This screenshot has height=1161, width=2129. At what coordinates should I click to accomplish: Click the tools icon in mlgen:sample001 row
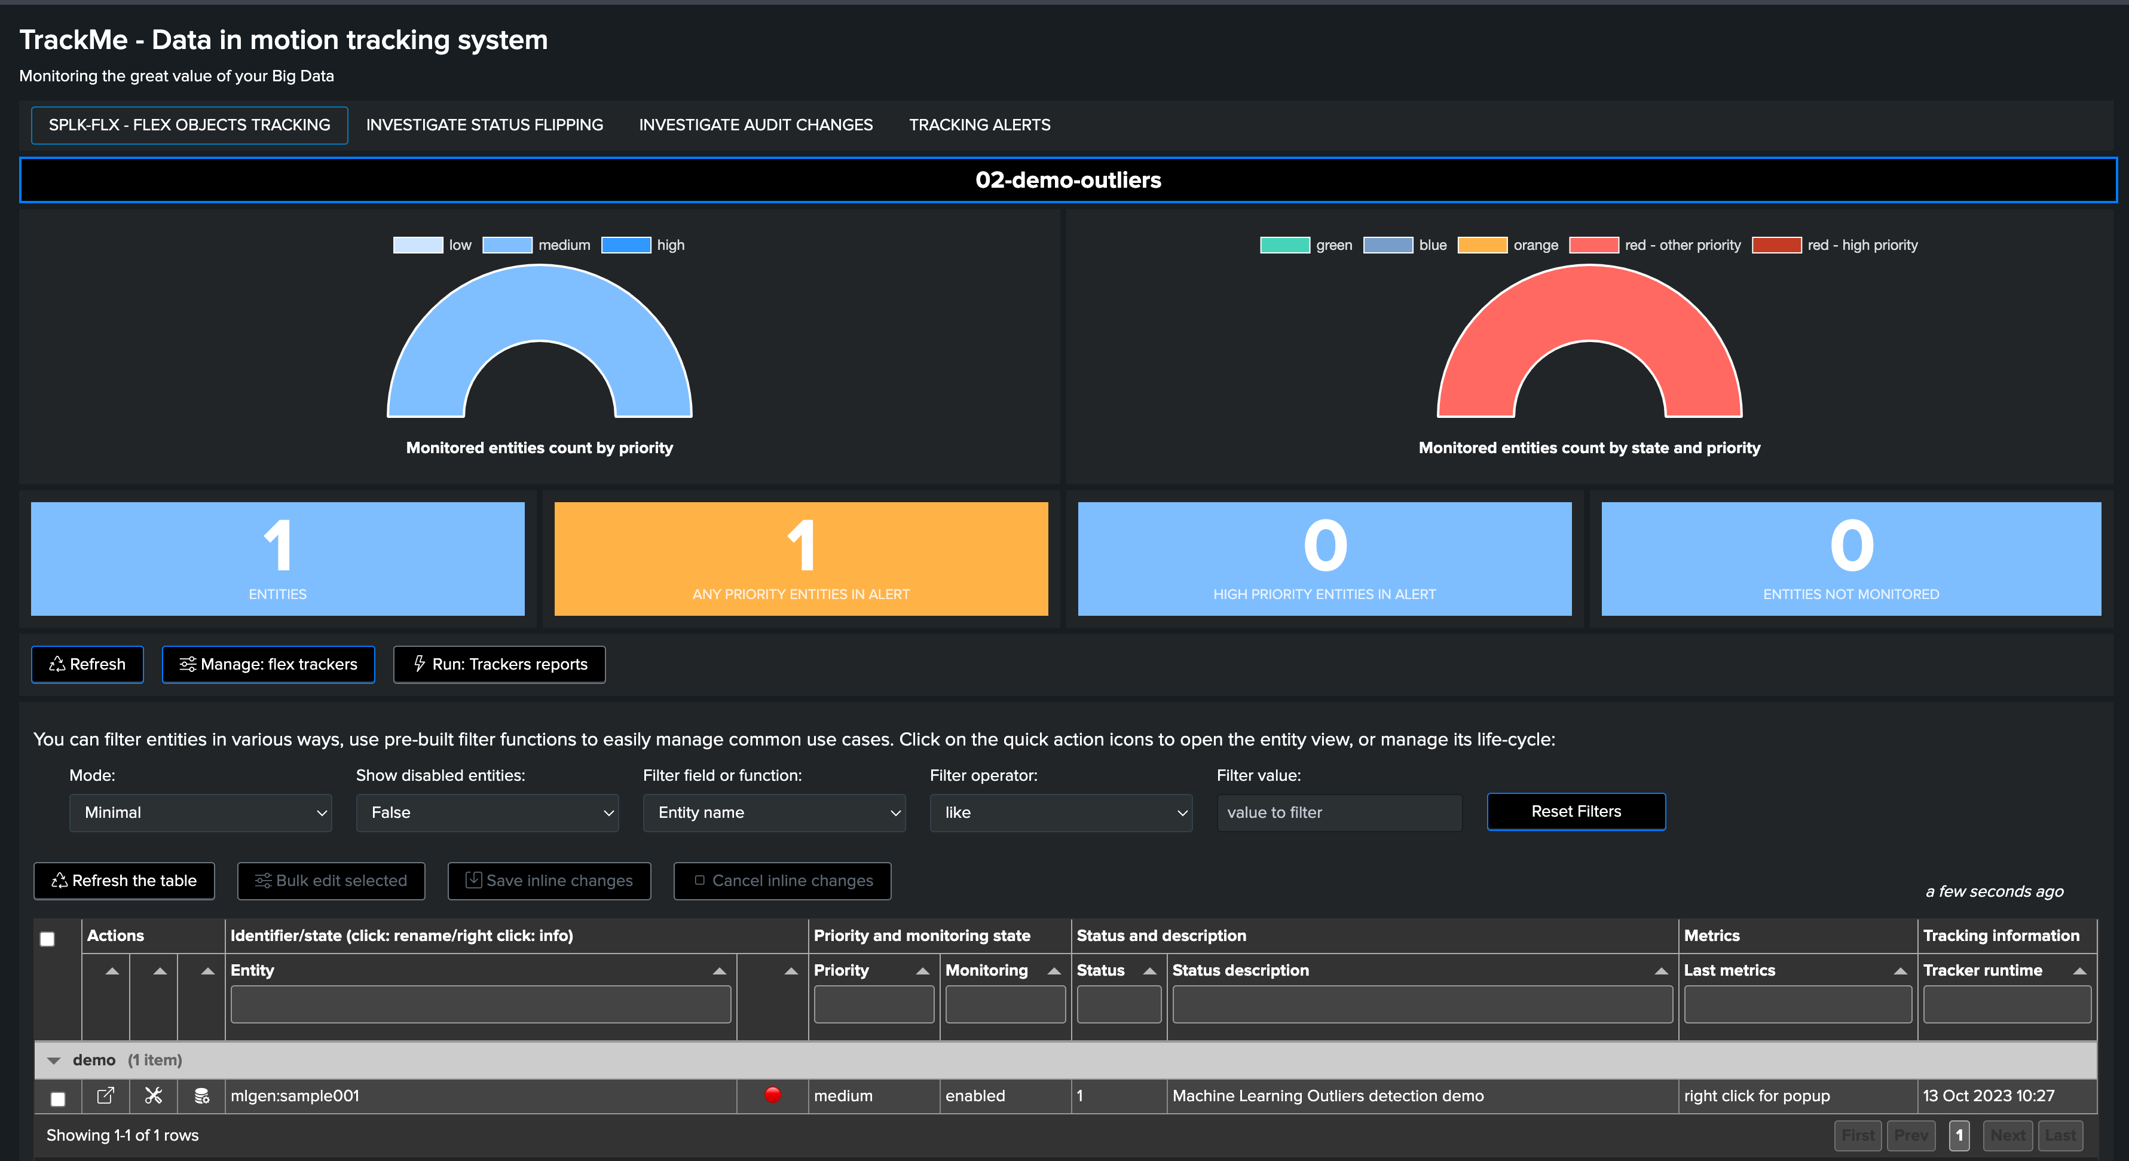(154, 1096)
